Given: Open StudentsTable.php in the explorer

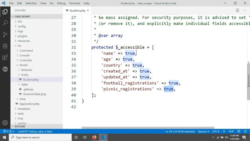Looking at the screenshot, I should click(x=37, y=94).
